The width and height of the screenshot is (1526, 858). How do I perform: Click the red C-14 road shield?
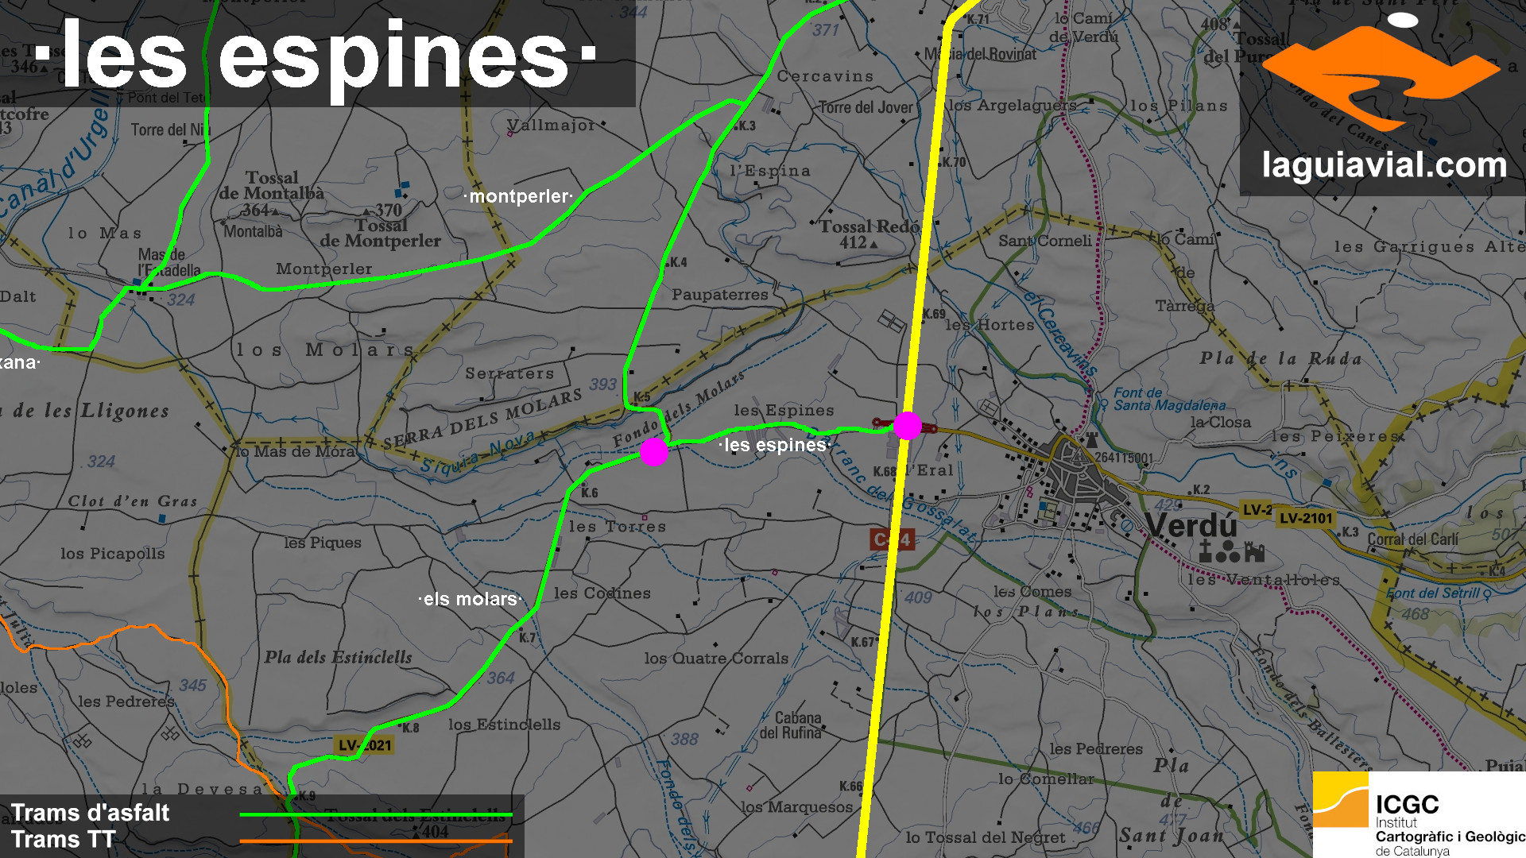892,540
